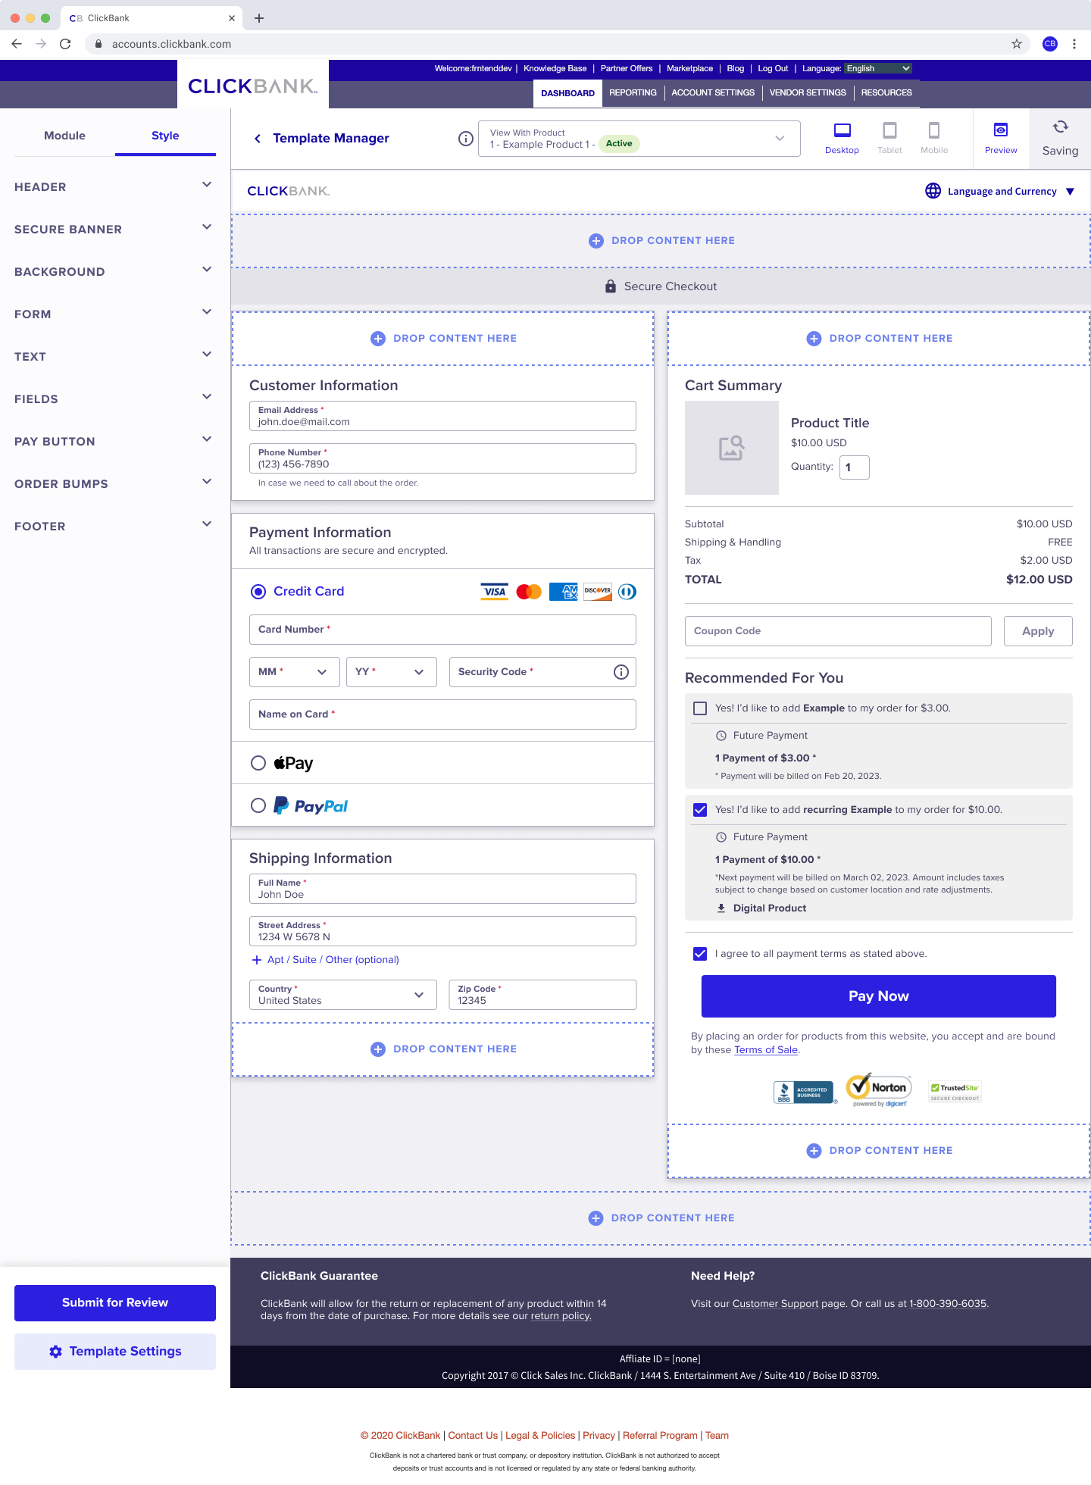
Task: Click the Pay Now button
Action: coord(879,996)
